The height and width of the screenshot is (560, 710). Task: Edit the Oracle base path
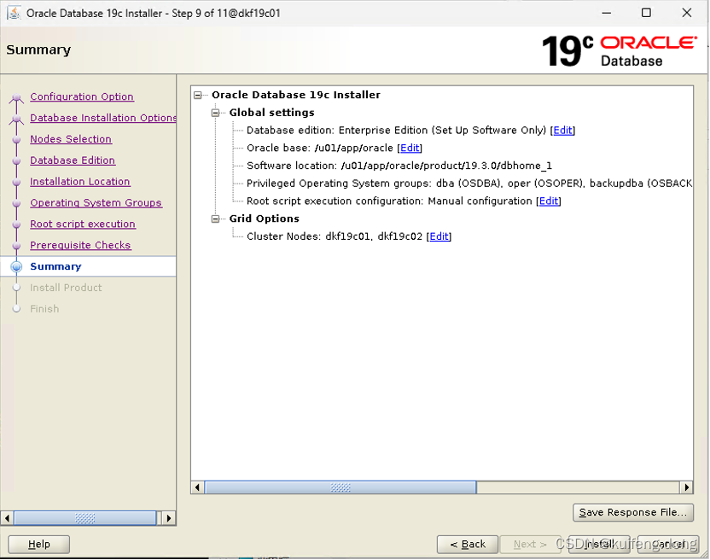pos(410,148)
